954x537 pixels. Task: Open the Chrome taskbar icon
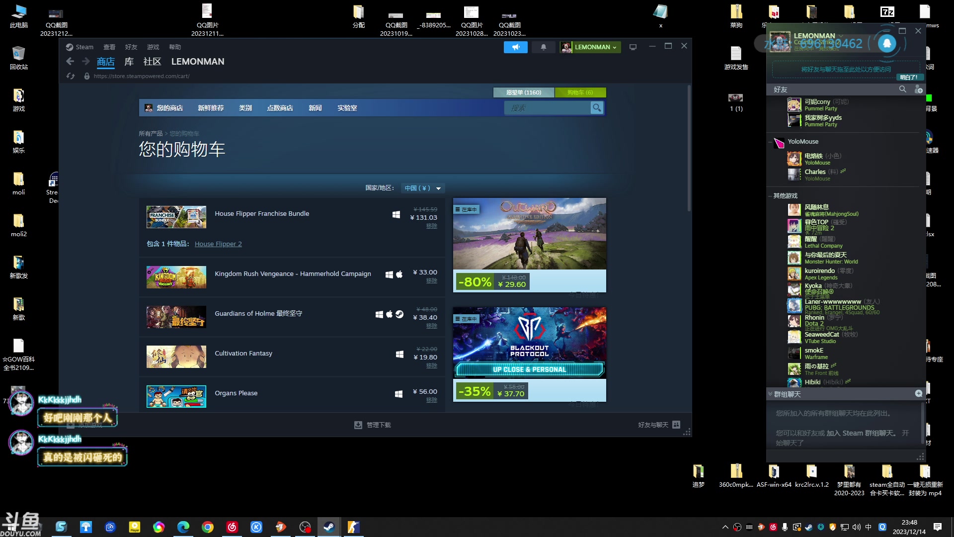click(208, 527)
